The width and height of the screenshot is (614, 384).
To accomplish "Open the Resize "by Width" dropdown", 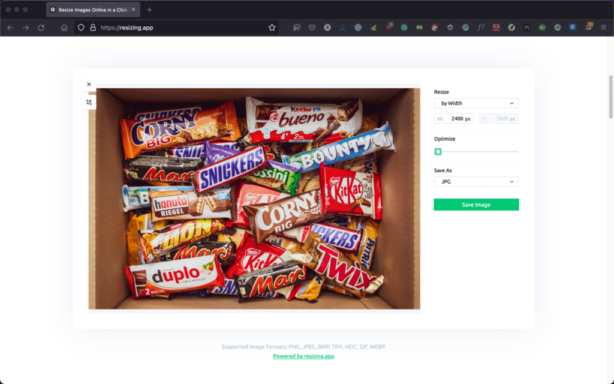I will (x=476, y=103).
